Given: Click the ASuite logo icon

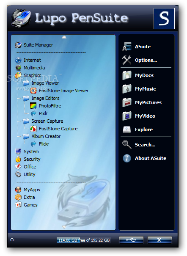Looking at the screenshot, I should click(x=127, y=47).
